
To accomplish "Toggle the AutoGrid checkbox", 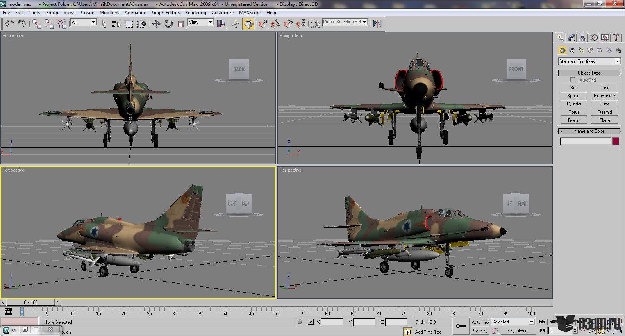I will pyautogui.click(x=573, y=80).
